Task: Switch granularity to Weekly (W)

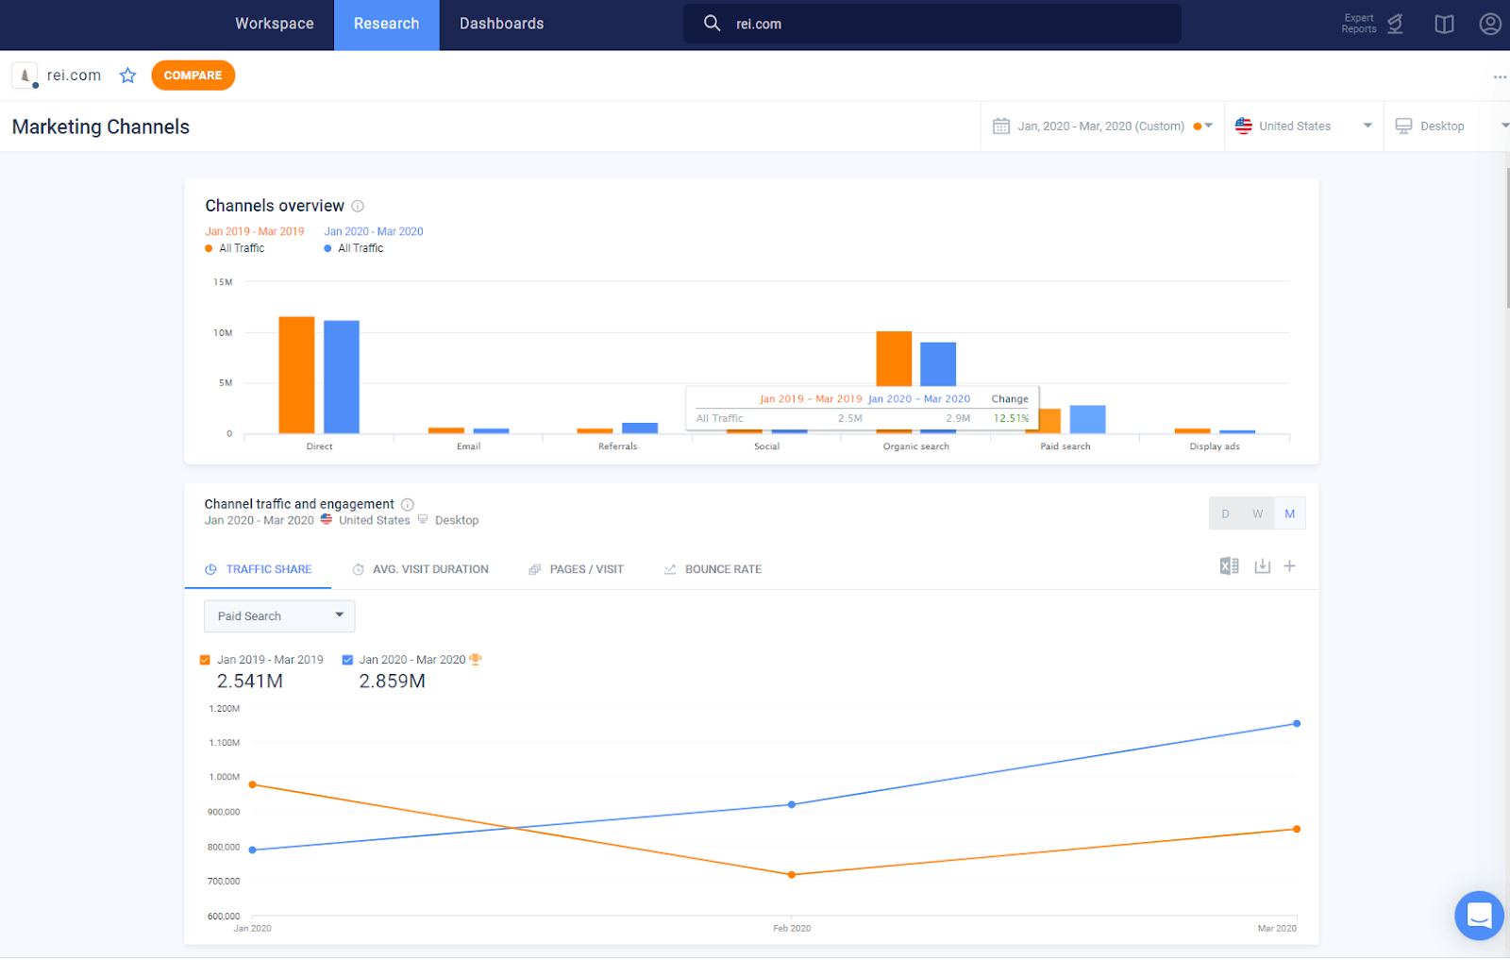Action: tap(1257, 514)
